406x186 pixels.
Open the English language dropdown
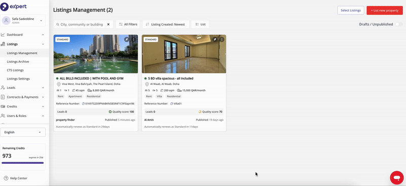tap(23, 132)
